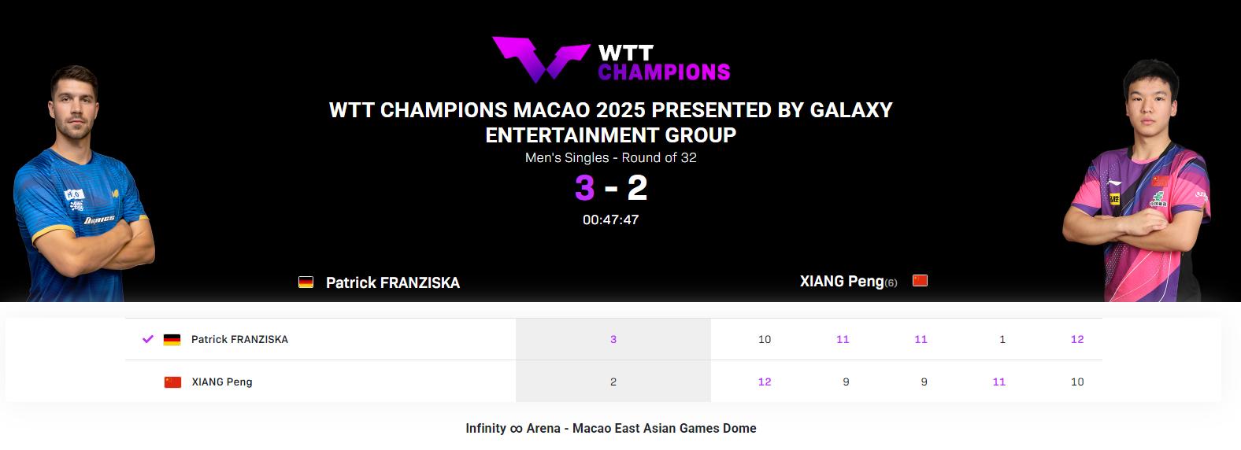Click the WTT Champions logo
Screen dimensions: 1241x450
(611, 61)
